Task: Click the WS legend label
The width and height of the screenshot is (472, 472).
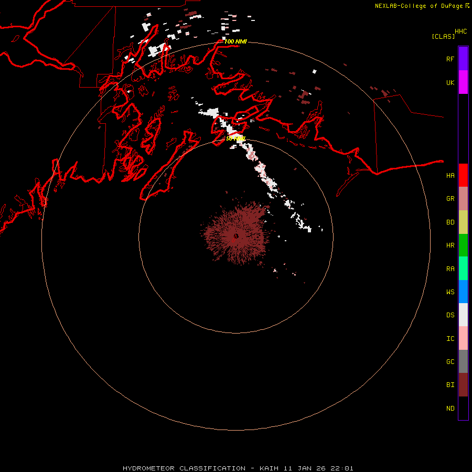Action: (x=450, y=292)
